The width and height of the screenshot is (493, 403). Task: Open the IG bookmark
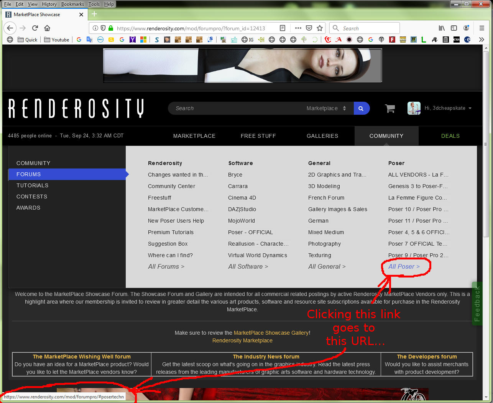(x=248, y=40)
